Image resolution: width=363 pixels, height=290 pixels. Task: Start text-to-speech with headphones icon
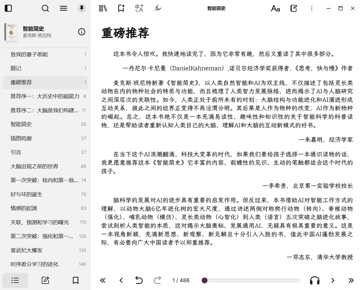click(315, 280)
